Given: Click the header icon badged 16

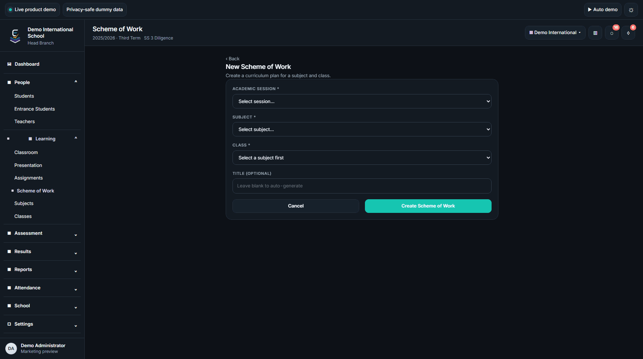Looking at the screenshot, I should 612,33.
